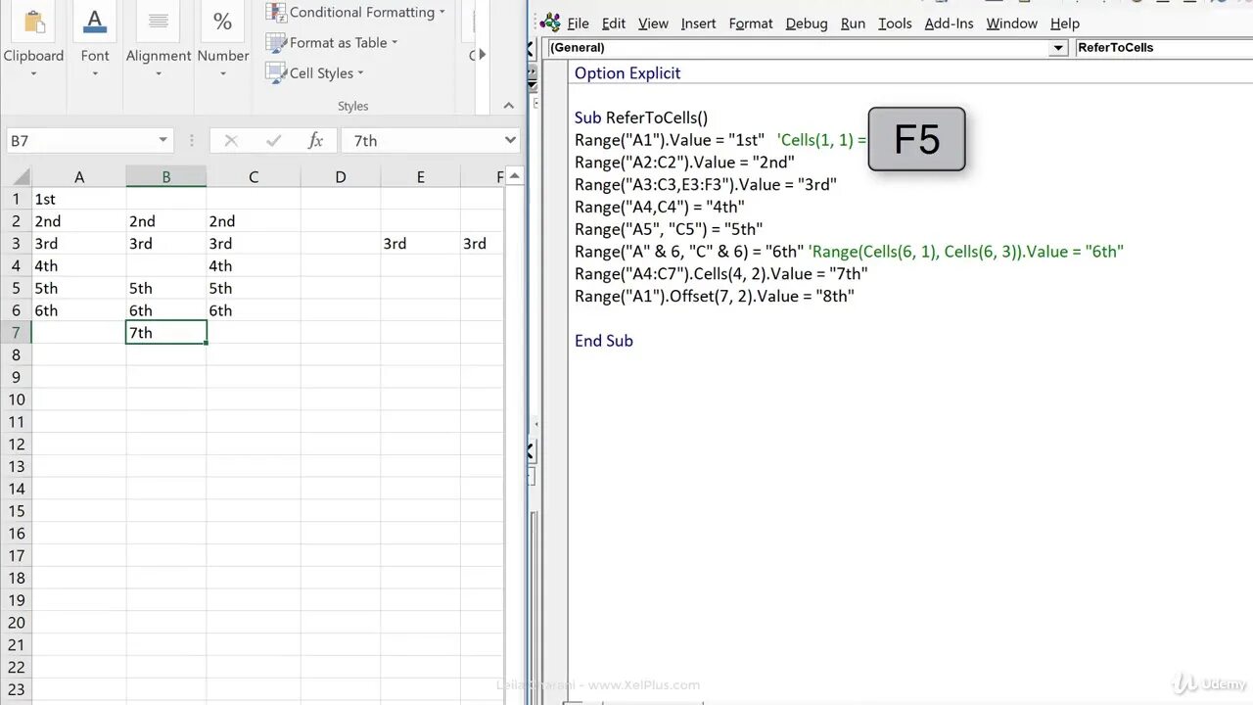Open the Insert menu in VBA editor

699,23
